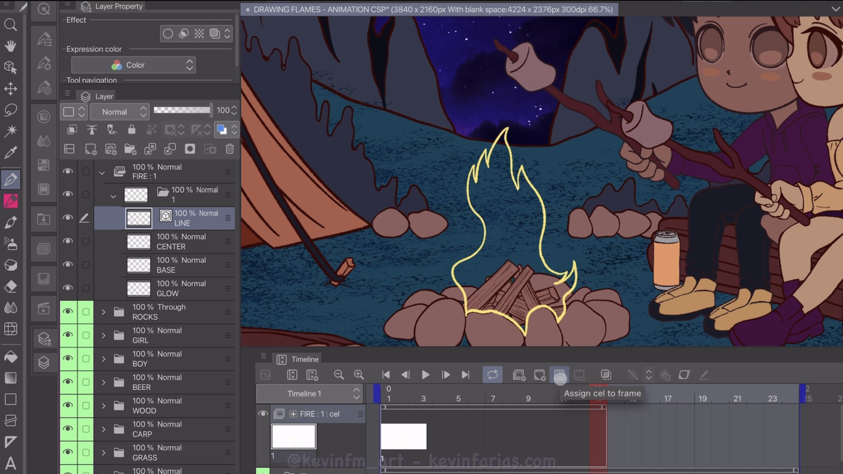Open the Normal blending mode dropdown
843x474 pixels.
click(x=119, y=112)
